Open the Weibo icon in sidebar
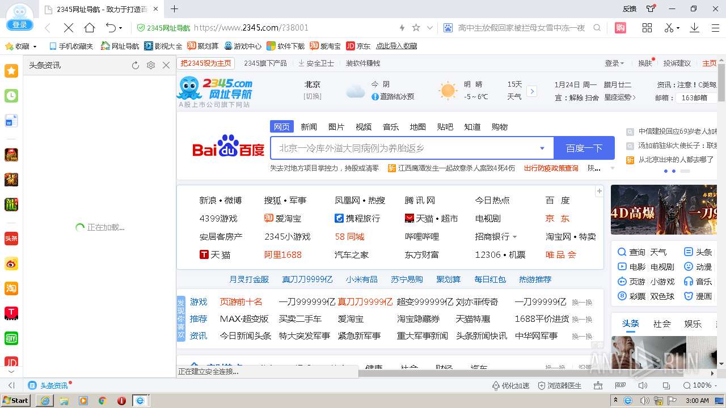This screenshot has width=726, height=408. point(11,263)
